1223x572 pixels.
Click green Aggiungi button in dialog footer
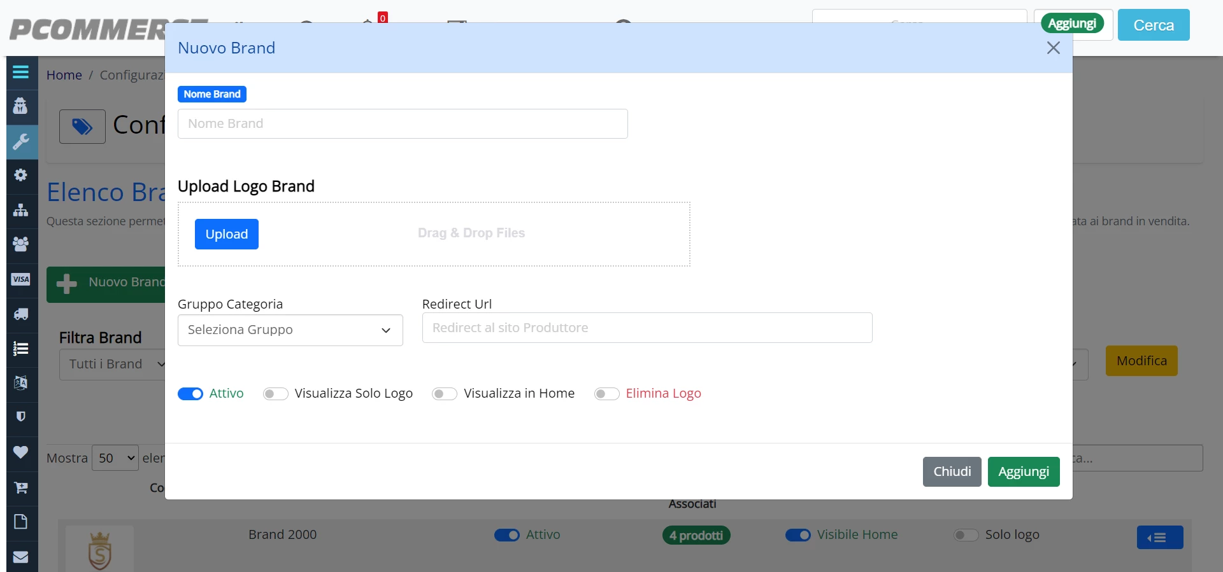click(x=1024, y=471)
